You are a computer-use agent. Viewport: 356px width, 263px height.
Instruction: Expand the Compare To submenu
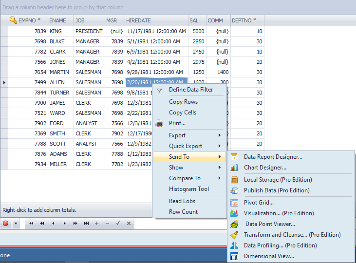pyautogui.click(x=190, y=178)
